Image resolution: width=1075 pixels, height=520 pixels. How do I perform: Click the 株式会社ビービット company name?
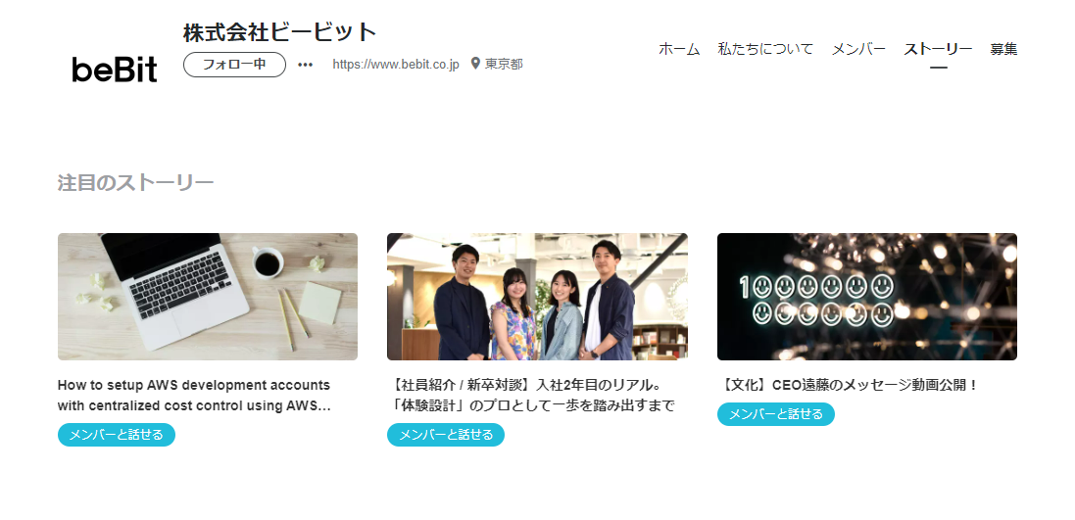point(279,32)
